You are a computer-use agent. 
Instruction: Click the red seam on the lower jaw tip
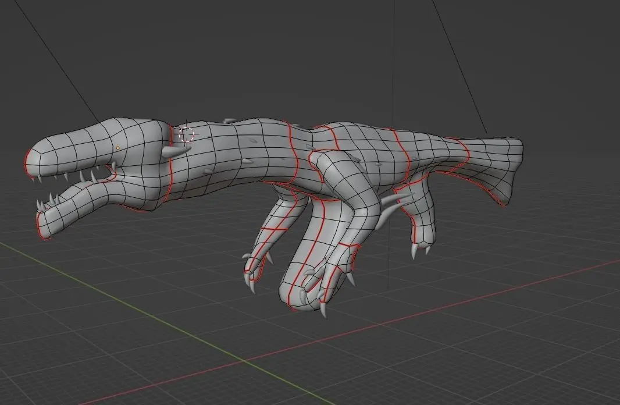coord(40,225)
